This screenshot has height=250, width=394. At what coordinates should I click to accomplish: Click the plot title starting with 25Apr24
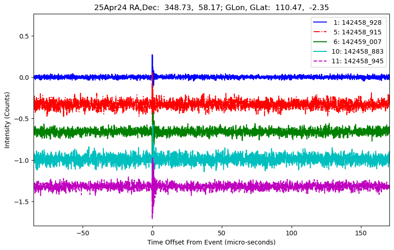(211, 7)
